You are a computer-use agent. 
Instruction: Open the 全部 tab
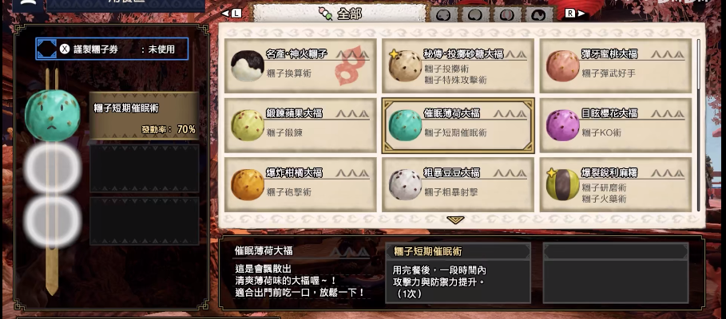pyautogui.click(x=340, y=14)
